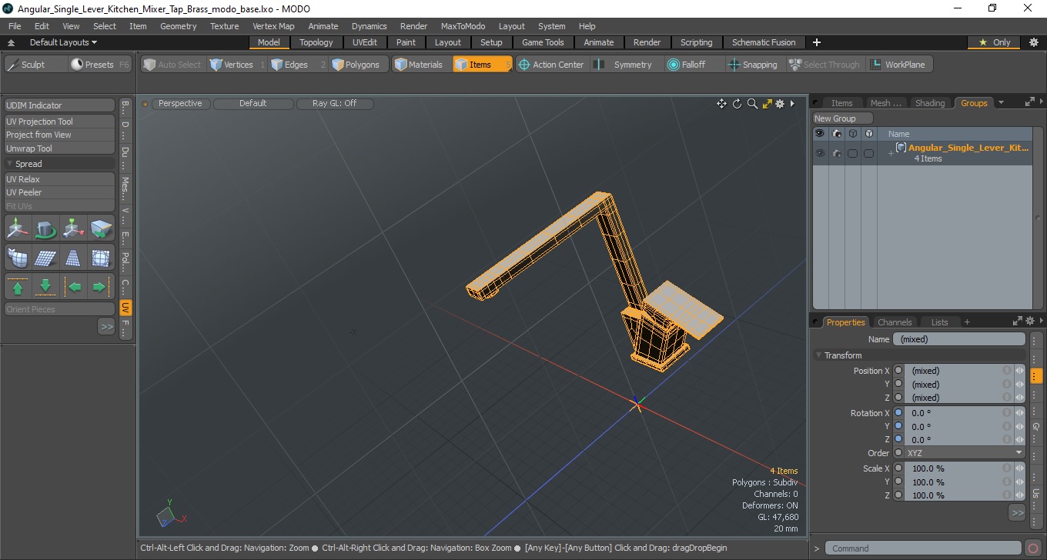Open the Texture menu
The image size is (1047, 560).
[x=224, y=26]
